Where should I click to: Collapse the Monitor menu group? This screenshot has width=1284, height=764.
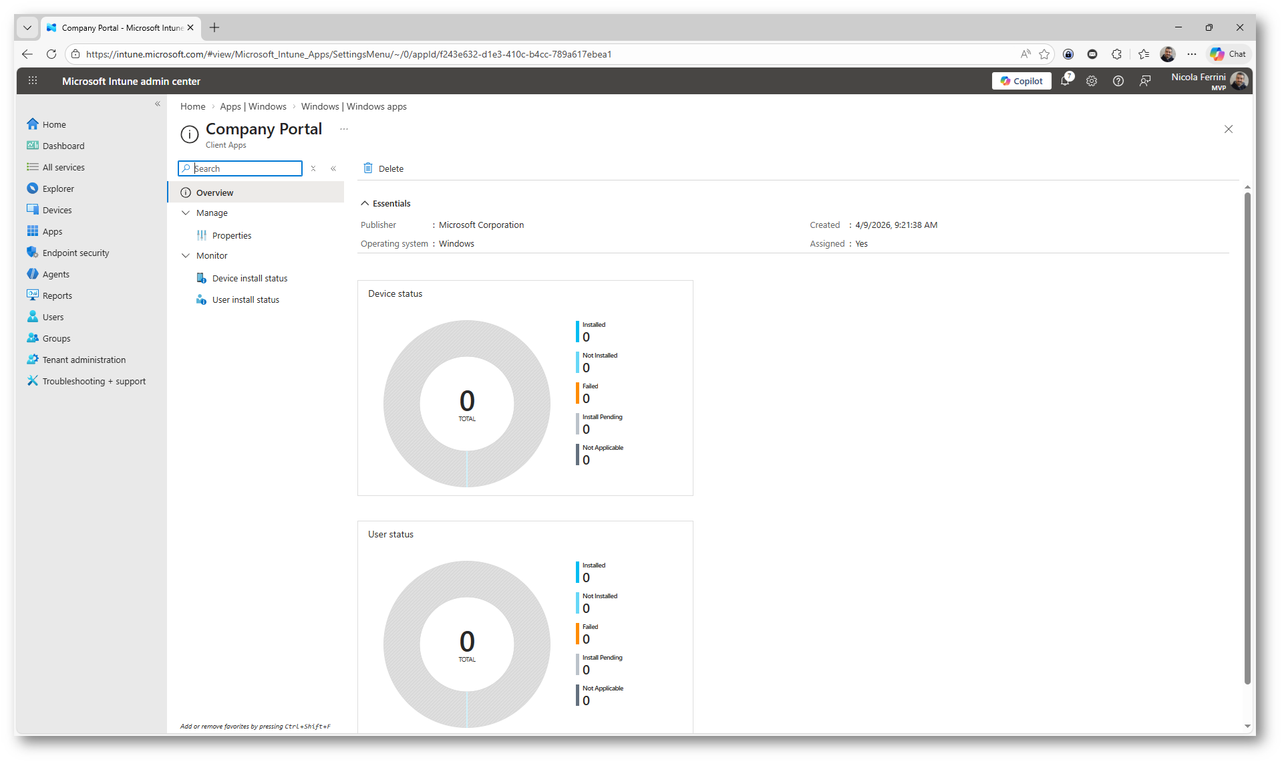click(186, 255)
